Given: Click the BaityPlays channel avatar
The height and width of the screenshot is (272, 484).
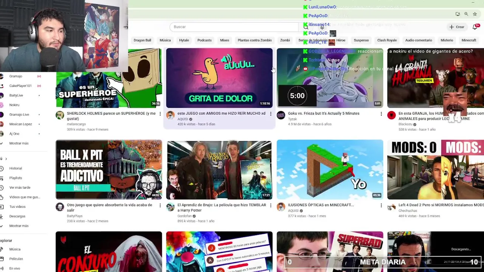Looking at the screenshot, I should click(x=60, y=207).
